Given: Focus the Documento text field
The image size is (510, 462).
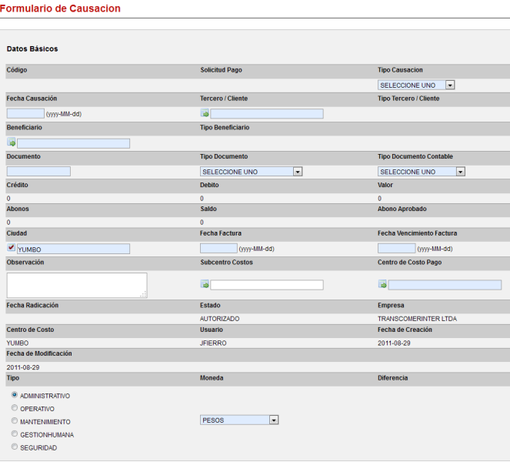Looking at the screenshot, I should click(x=38, y=172).
